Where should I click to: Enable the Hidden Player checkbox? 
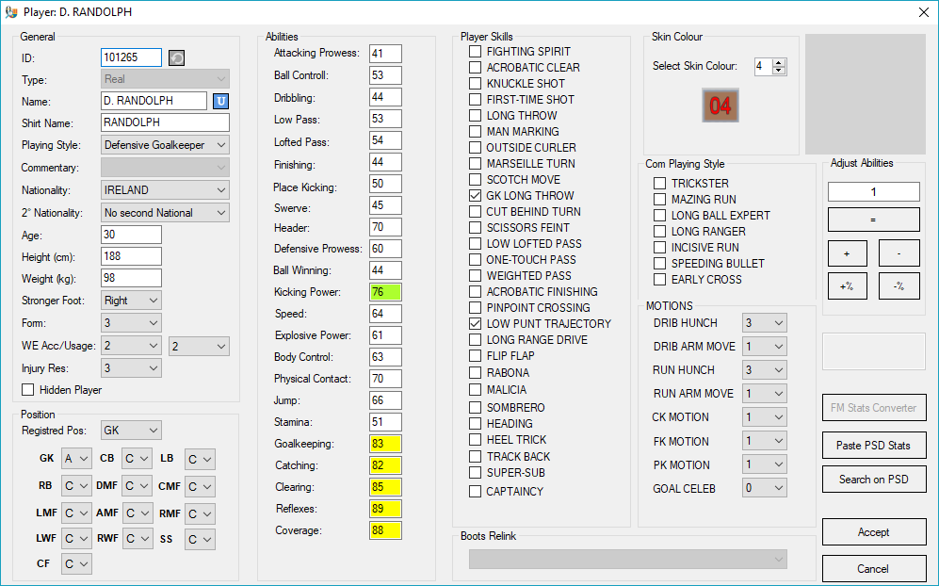tap(28, 390)
